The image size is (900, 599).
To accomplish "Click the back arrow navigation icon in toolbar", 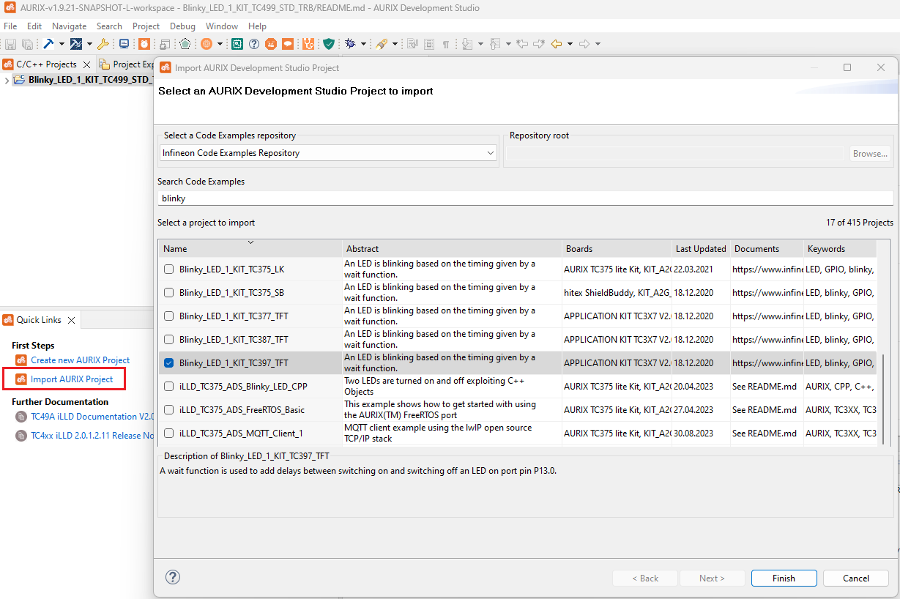I will (x=557, y=44).
